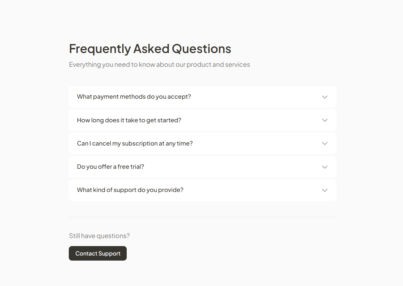The height and width of the screenshot is (286, 403).
Task: Click the chevron icon next to free trial question
Action: [325, 167]
